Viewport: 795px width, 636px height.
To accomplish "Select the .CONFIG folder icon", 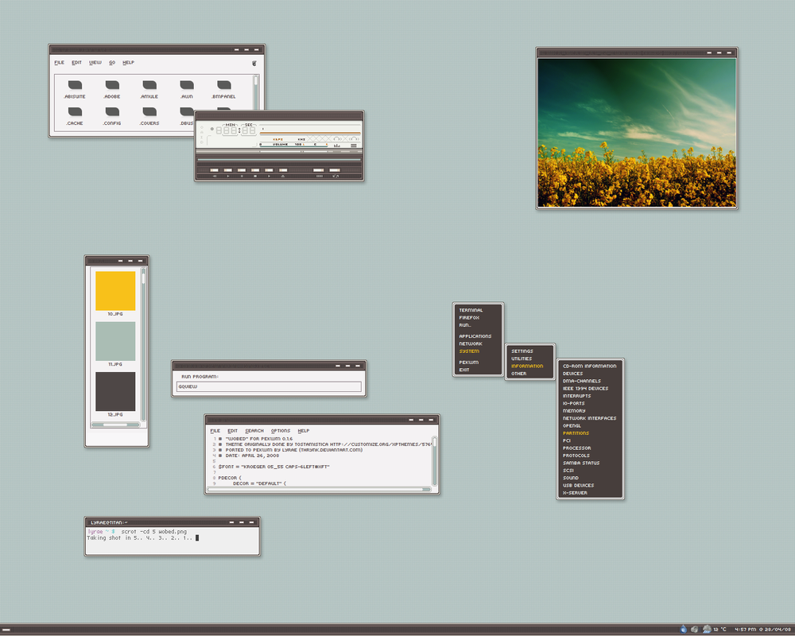I will tap(112, 112).
